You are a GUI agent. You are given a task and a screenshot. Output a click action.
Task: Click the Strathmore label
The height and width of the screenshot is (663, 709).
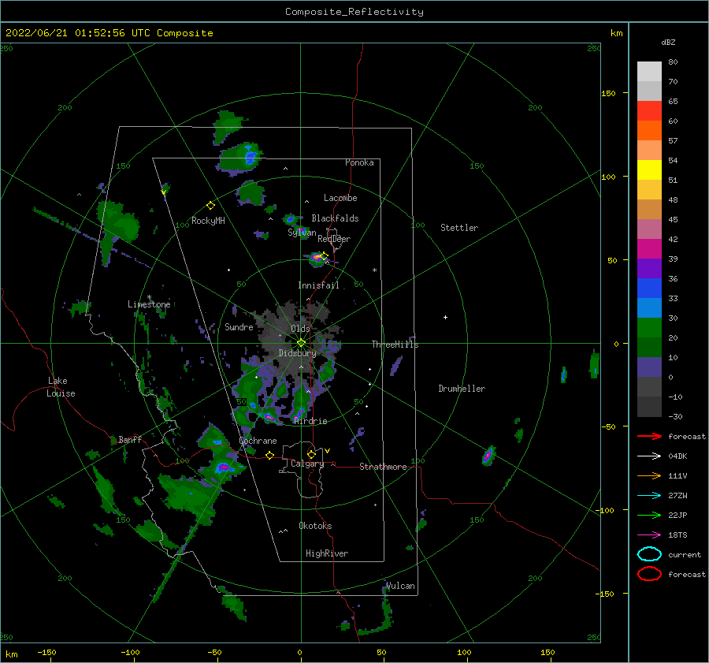(x=384, y=467)
